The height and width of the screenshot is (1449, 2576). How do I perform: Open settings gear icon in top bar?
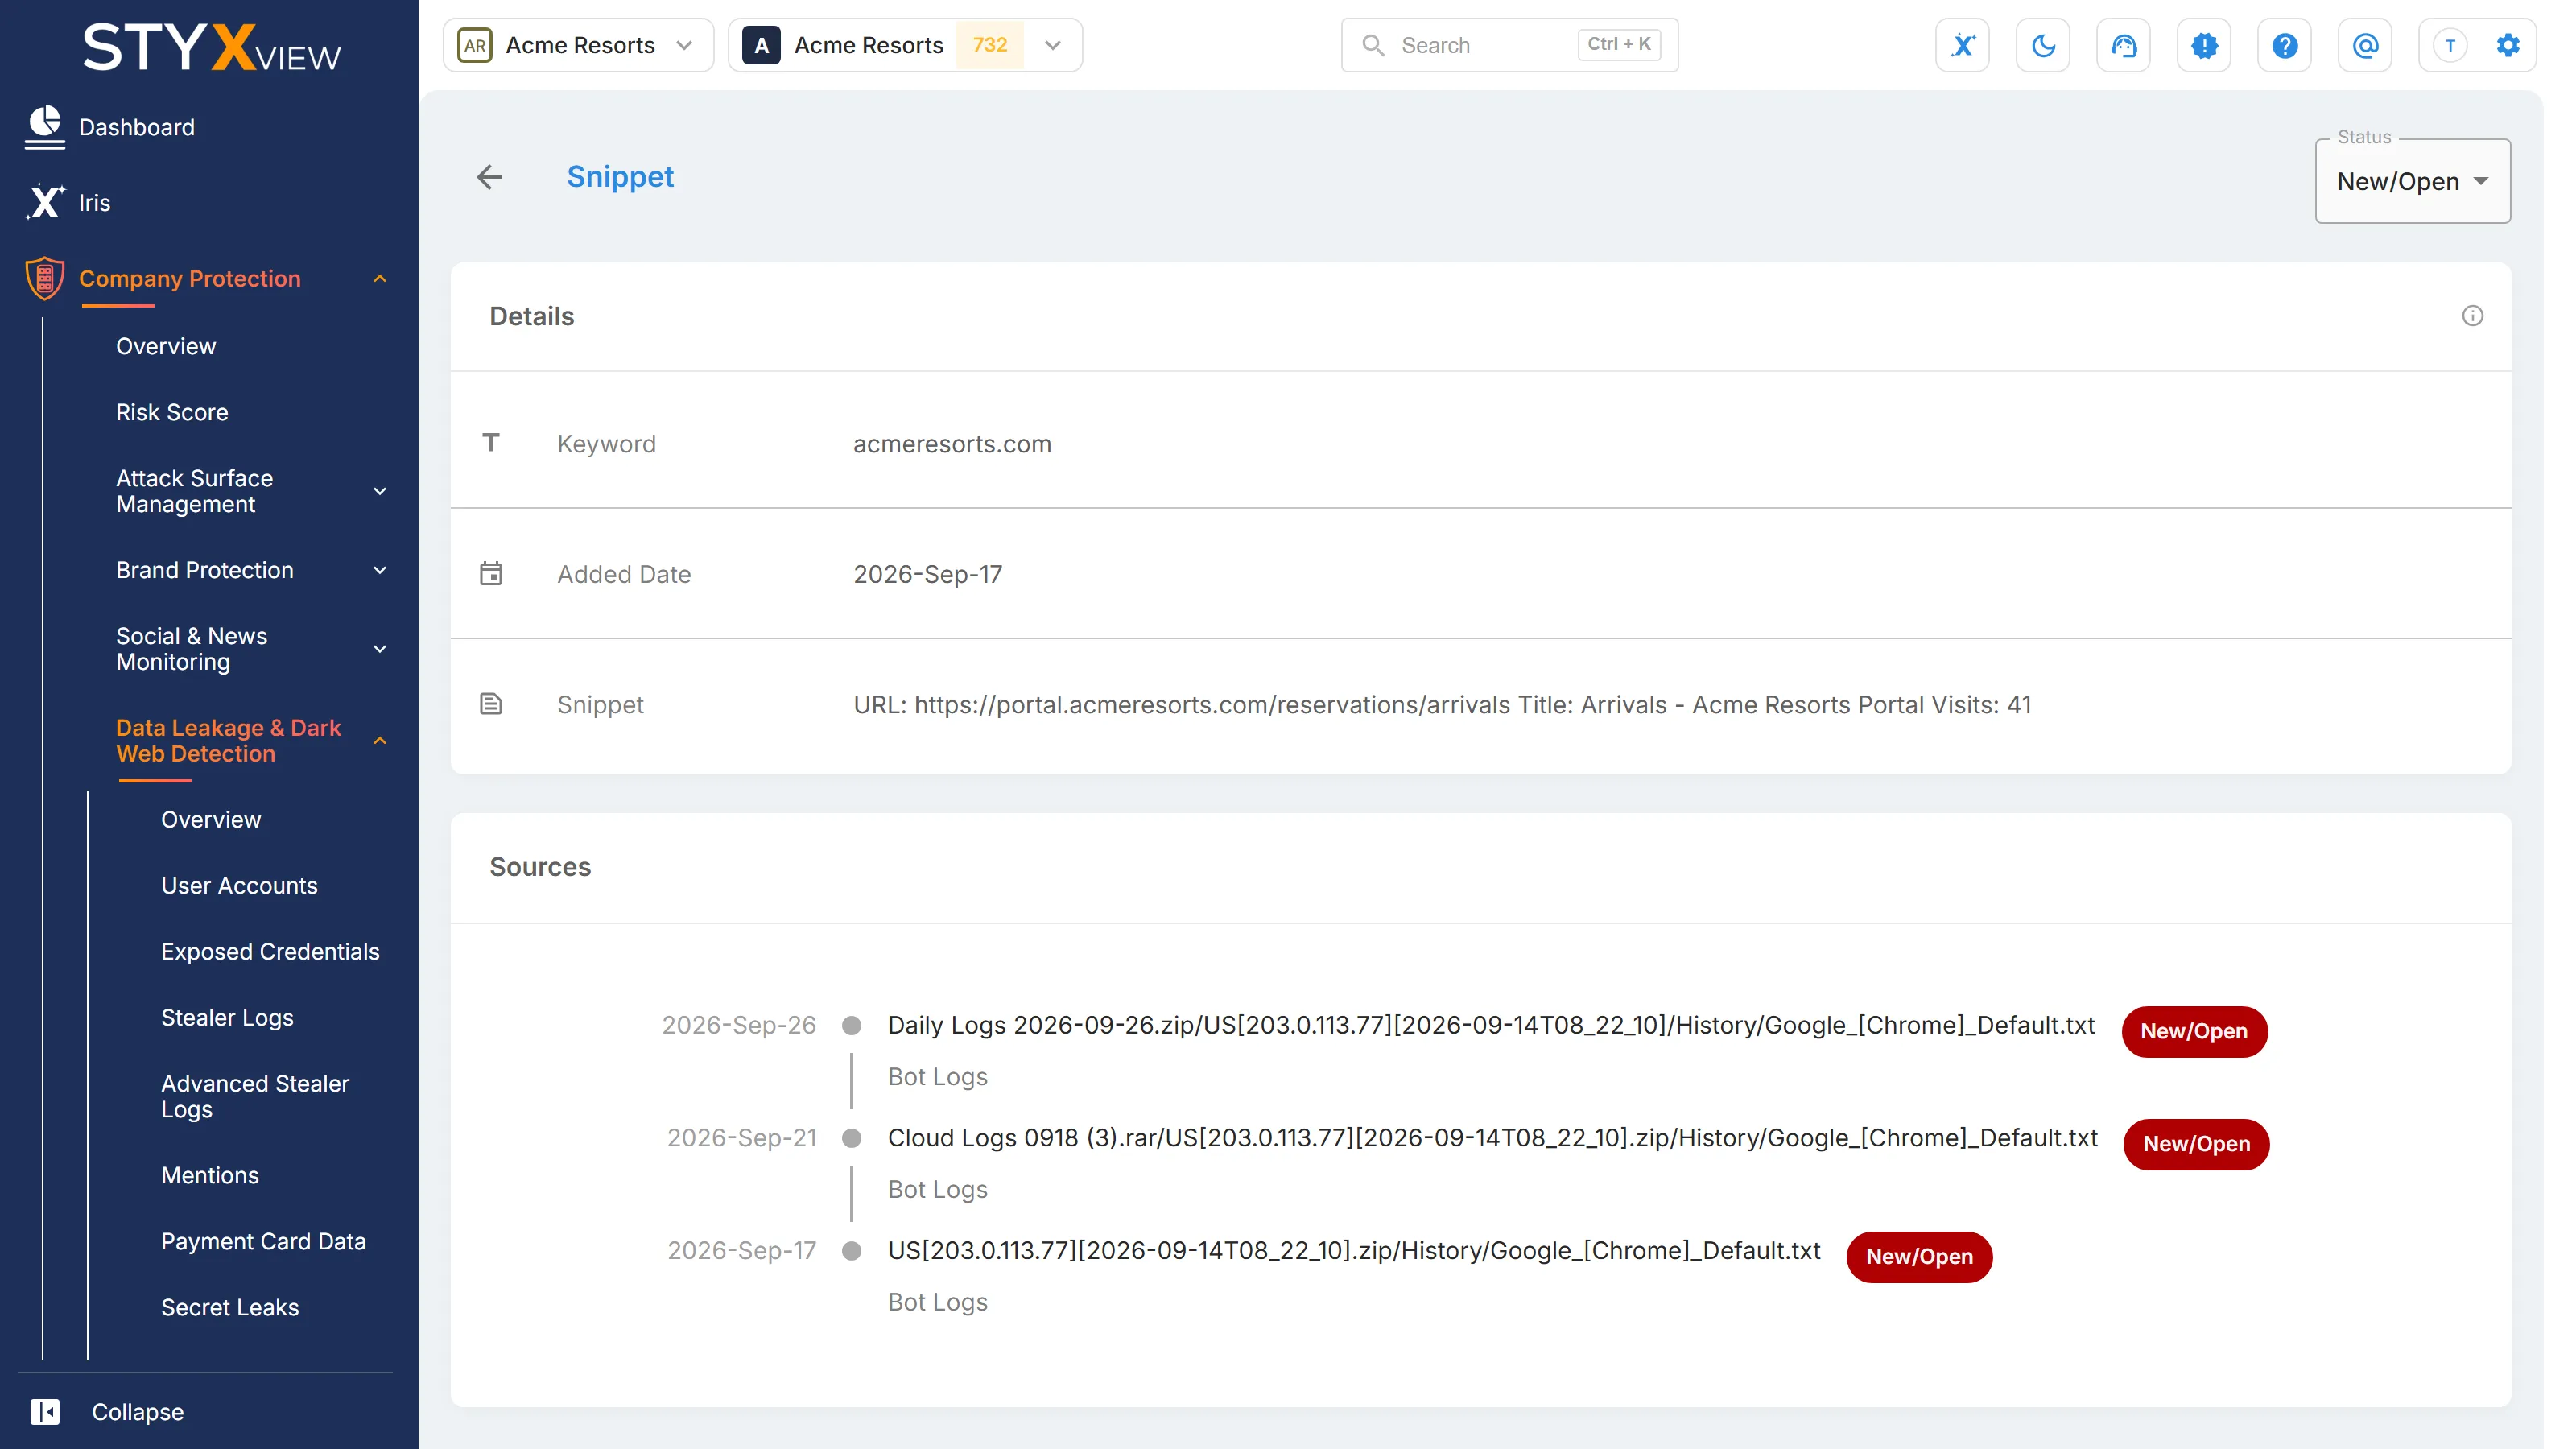[2507, 45]
